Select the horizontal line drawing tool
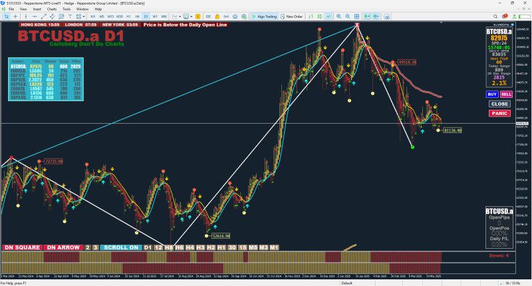 [35, 16]
